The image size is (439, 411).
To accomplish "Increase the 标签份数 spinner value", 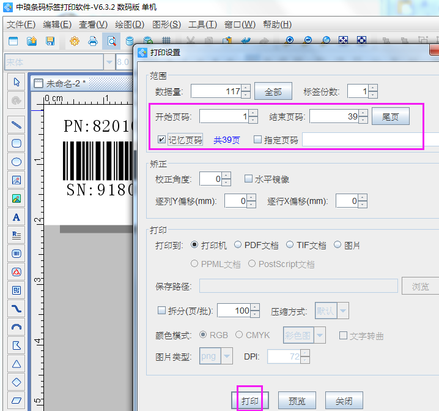I will pos(373,88).
